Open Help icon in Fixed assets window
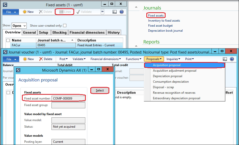The width and height of the screenshot is (239, 145). (x=122, y=12)
